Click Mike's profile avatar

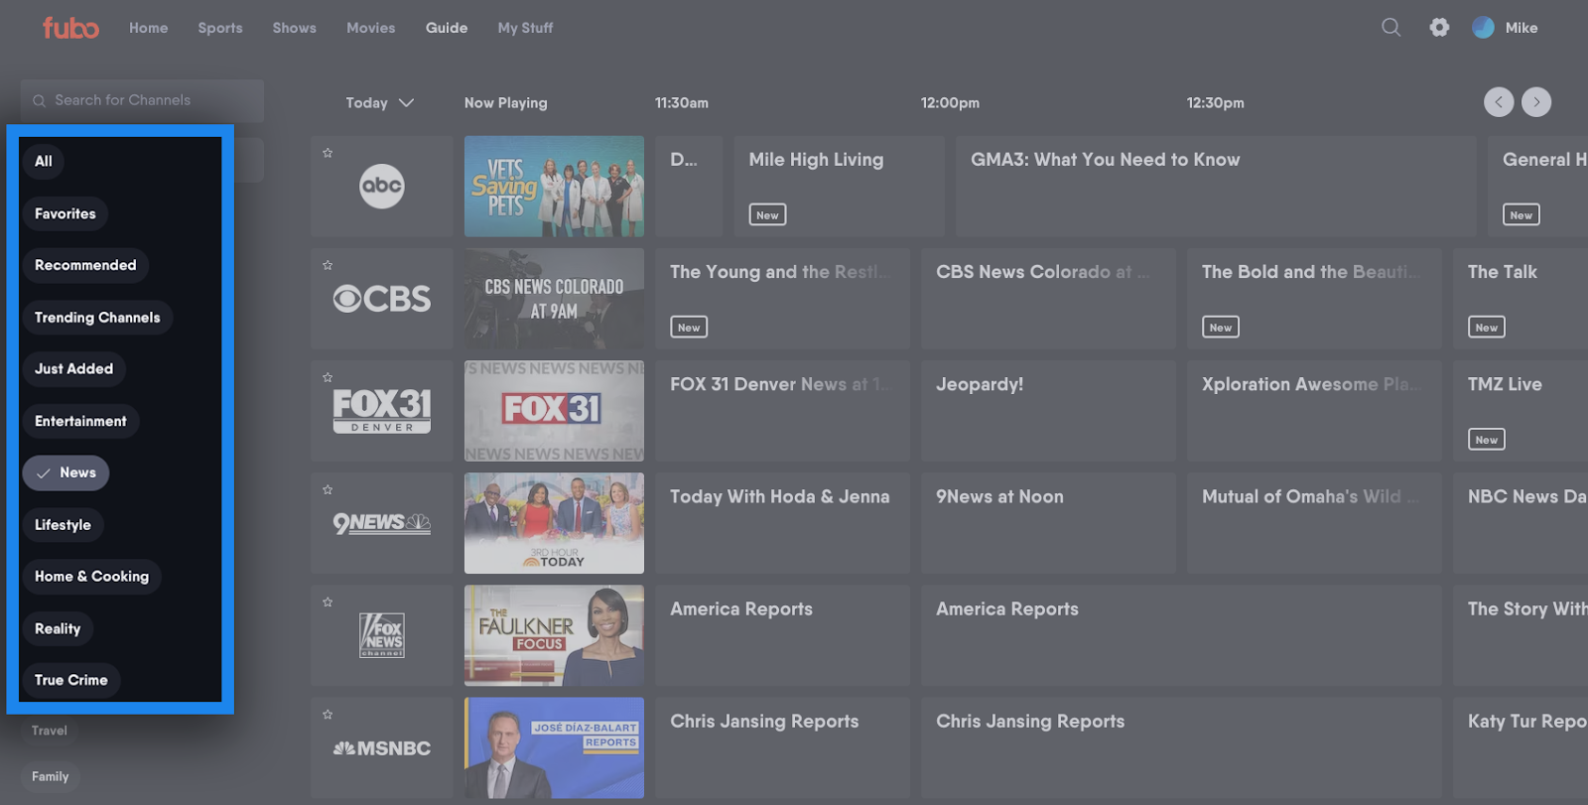click(1483, 28)
